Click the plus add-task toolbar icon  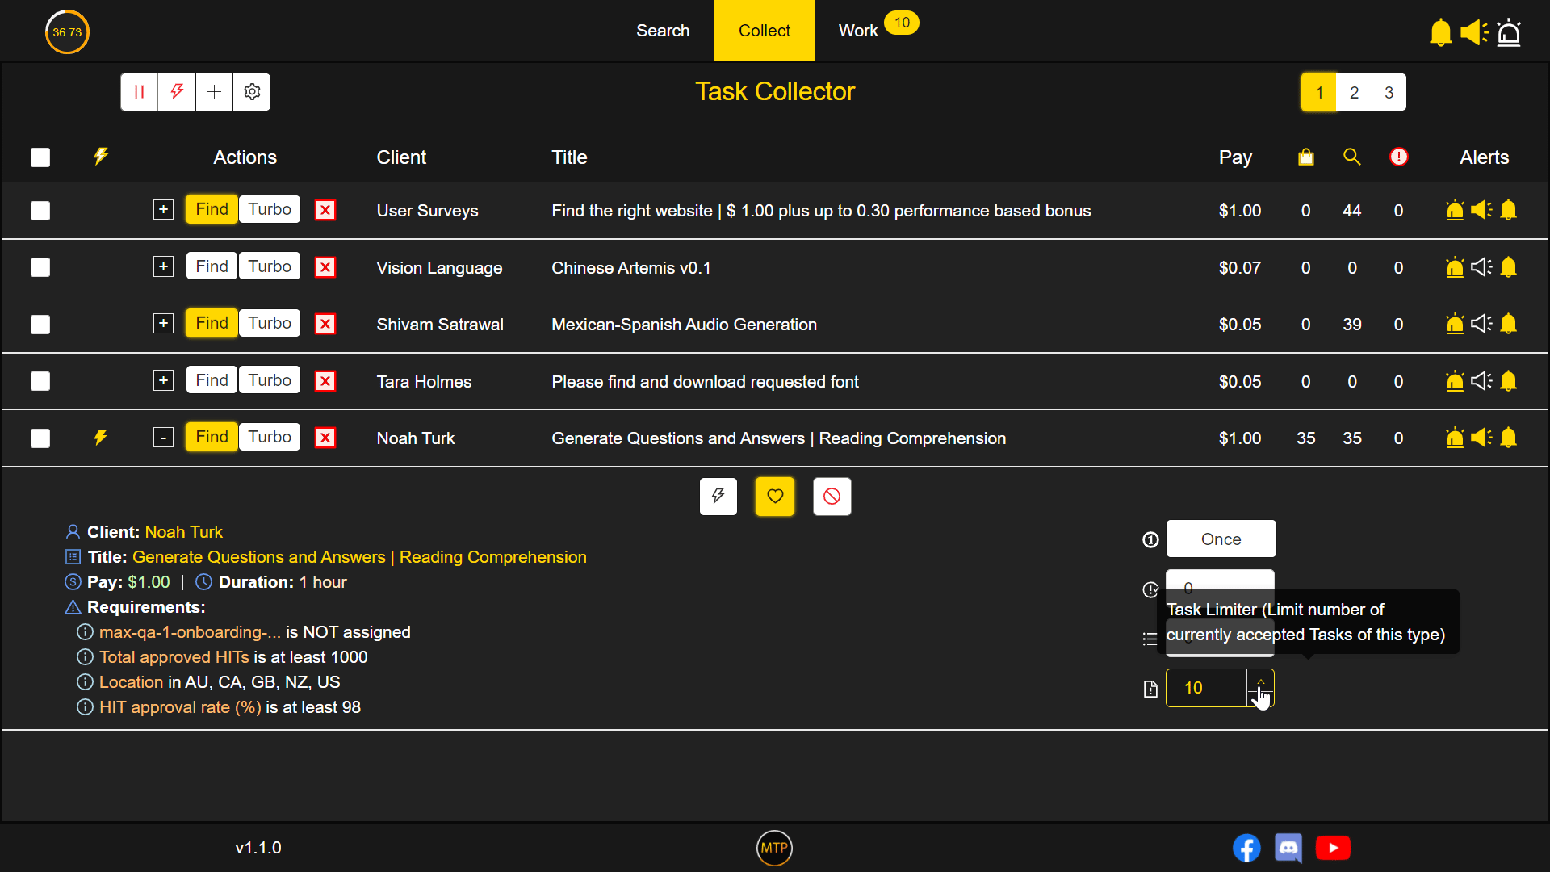coord(214,92)
